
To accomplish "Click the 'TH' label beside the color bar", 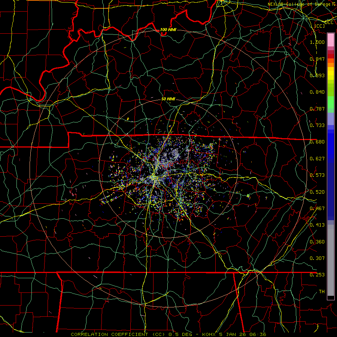I will tap(322, 292).
